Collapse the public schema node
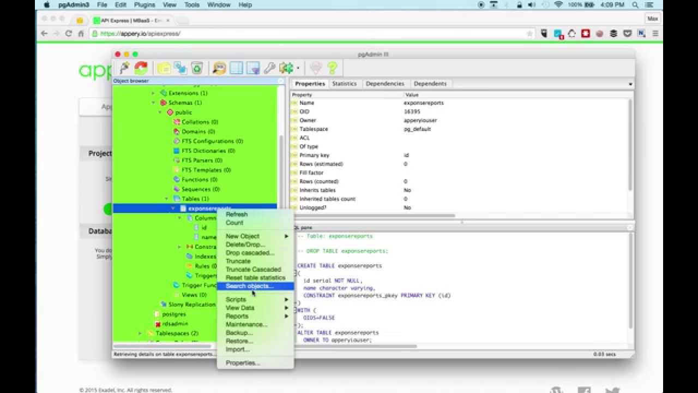 pos(160,112)
